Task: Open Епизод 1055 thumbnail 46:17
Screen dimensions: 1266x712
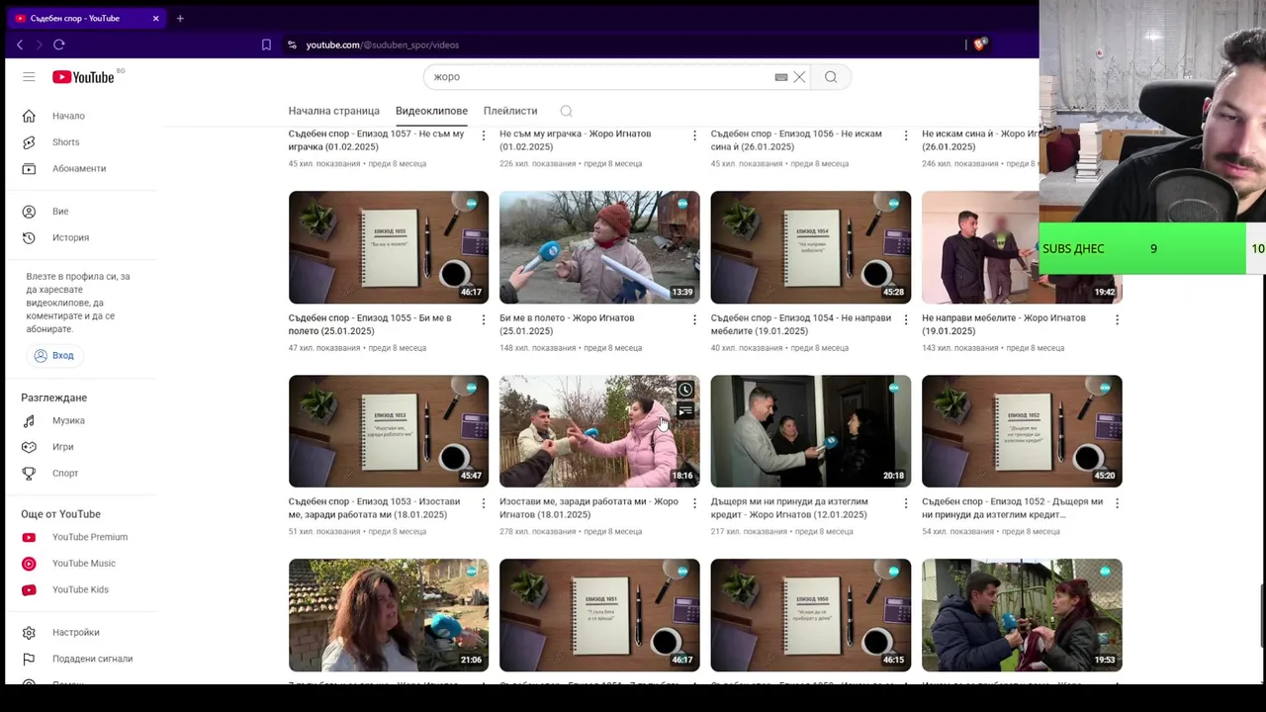Action: pos(389,247)
